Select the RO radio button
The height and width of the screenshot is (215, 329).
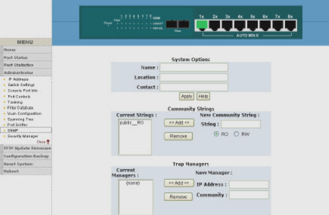(217, 134)
